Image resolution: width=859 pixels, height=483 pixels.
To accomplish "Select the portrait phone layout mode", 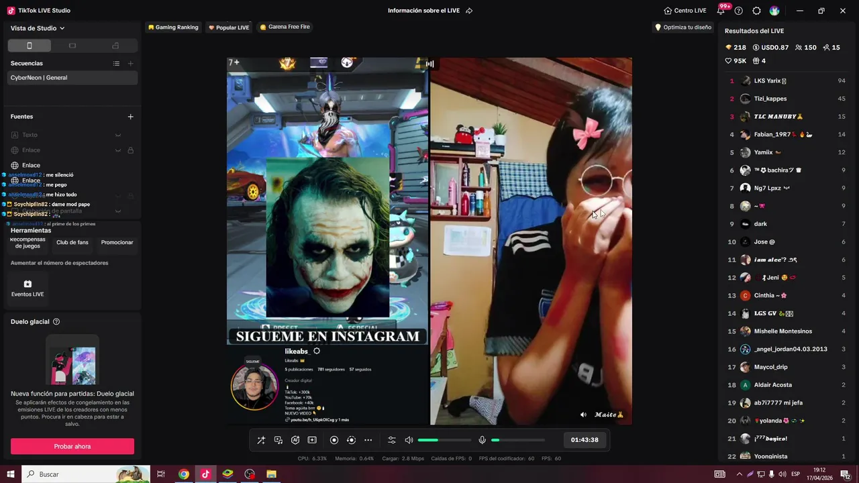I will pos(29,46).
